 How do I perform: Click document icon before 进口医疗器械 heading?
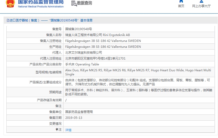tap(8, 20)
